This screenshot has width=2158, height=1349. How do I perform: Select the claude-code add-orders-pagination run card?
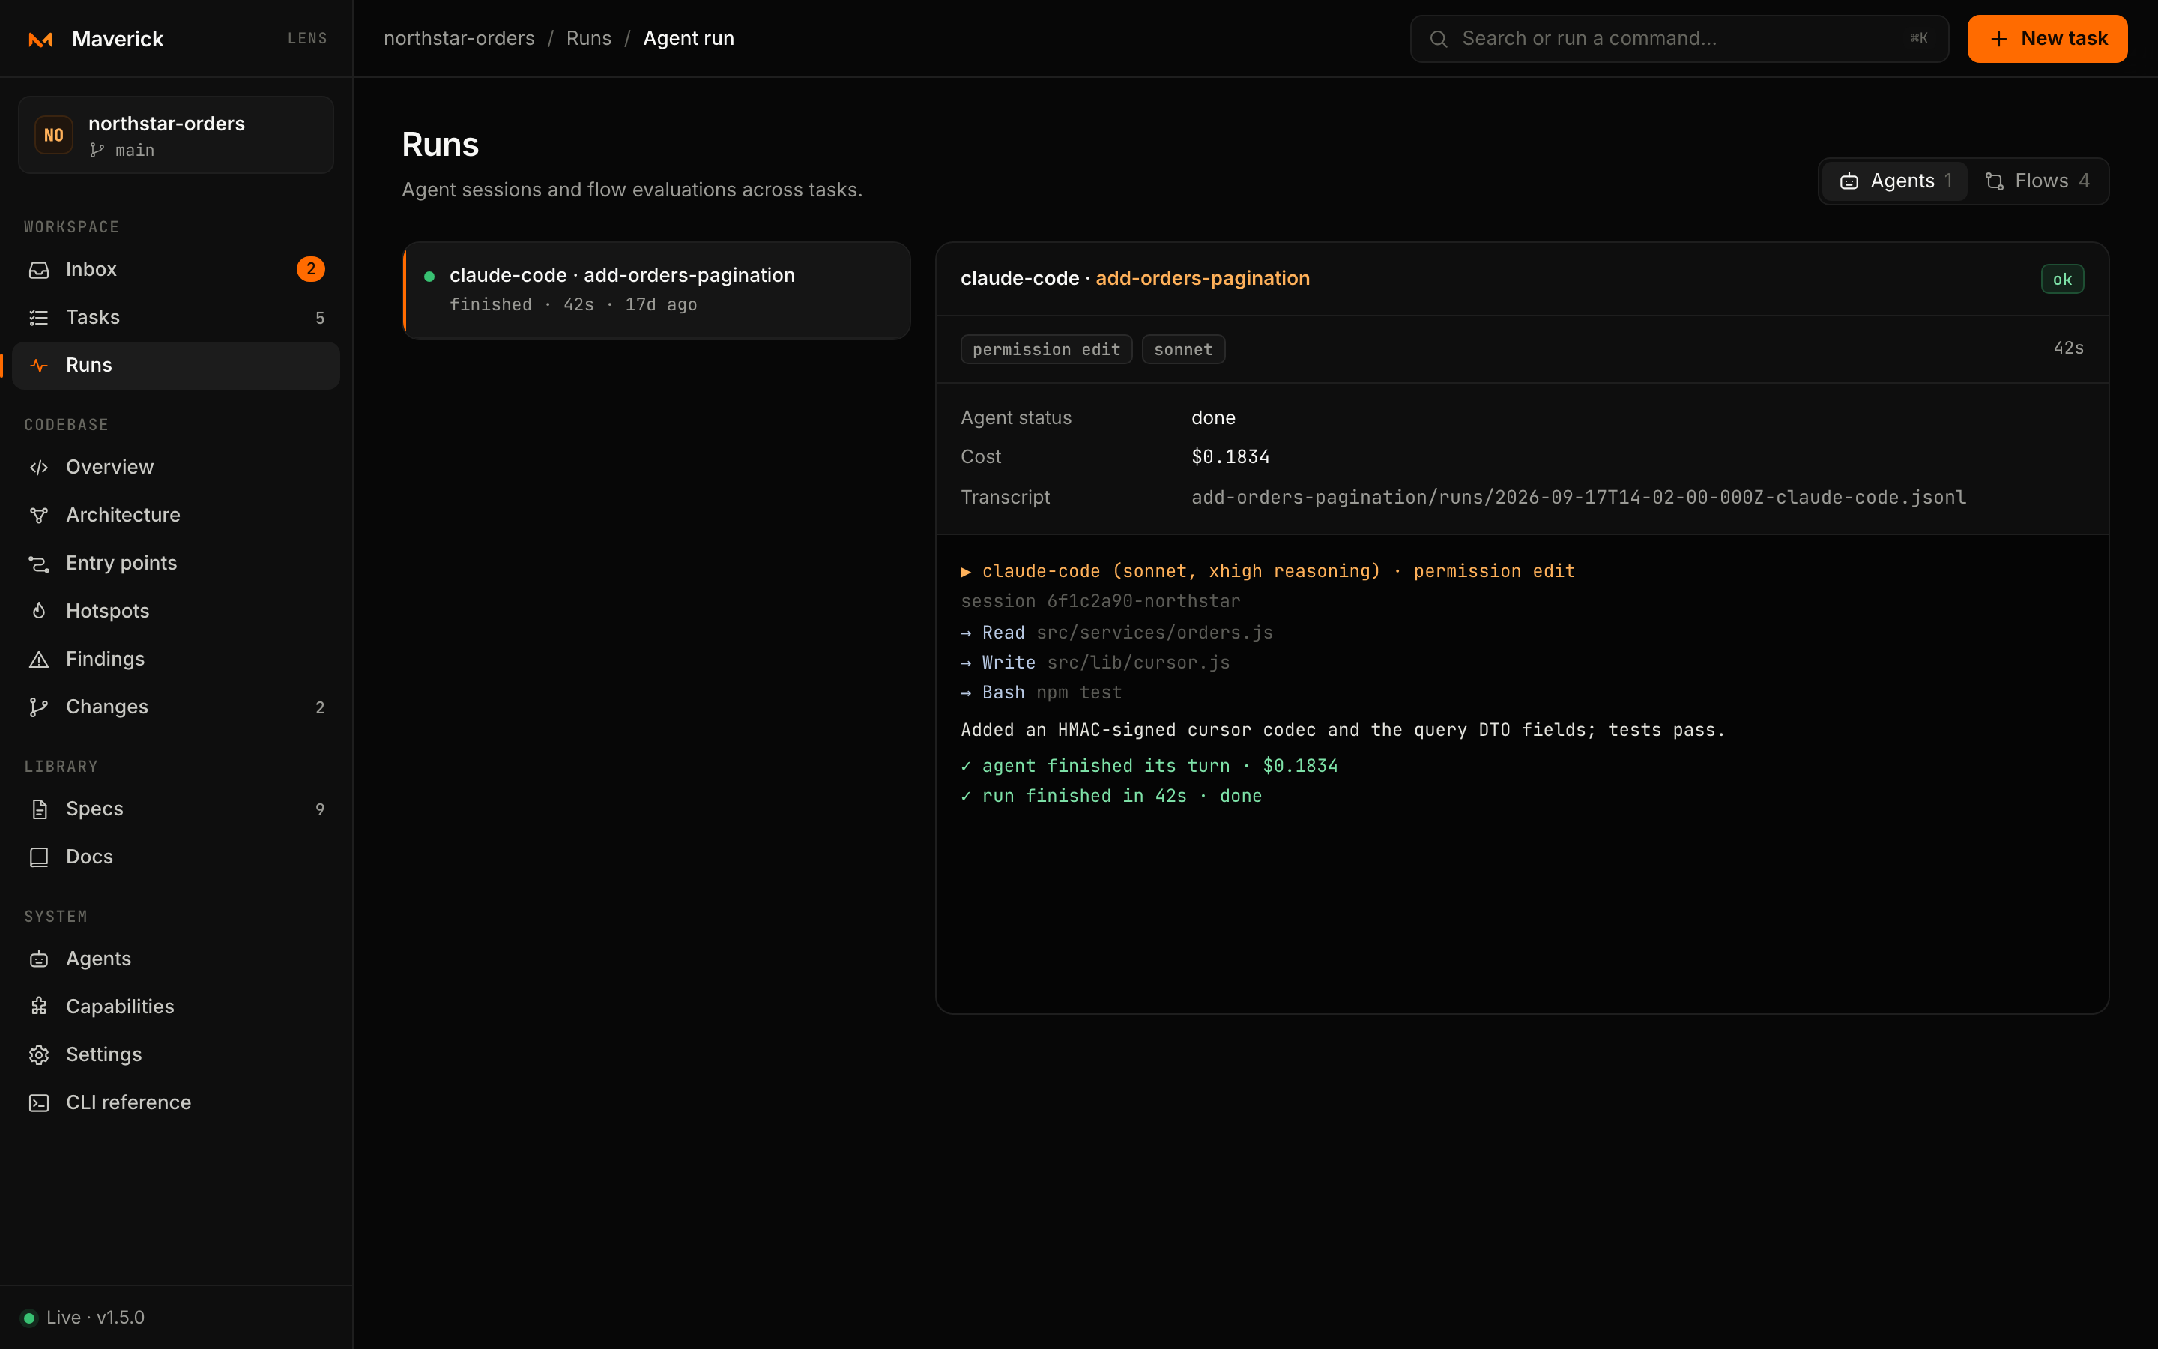tap(657, 290)
